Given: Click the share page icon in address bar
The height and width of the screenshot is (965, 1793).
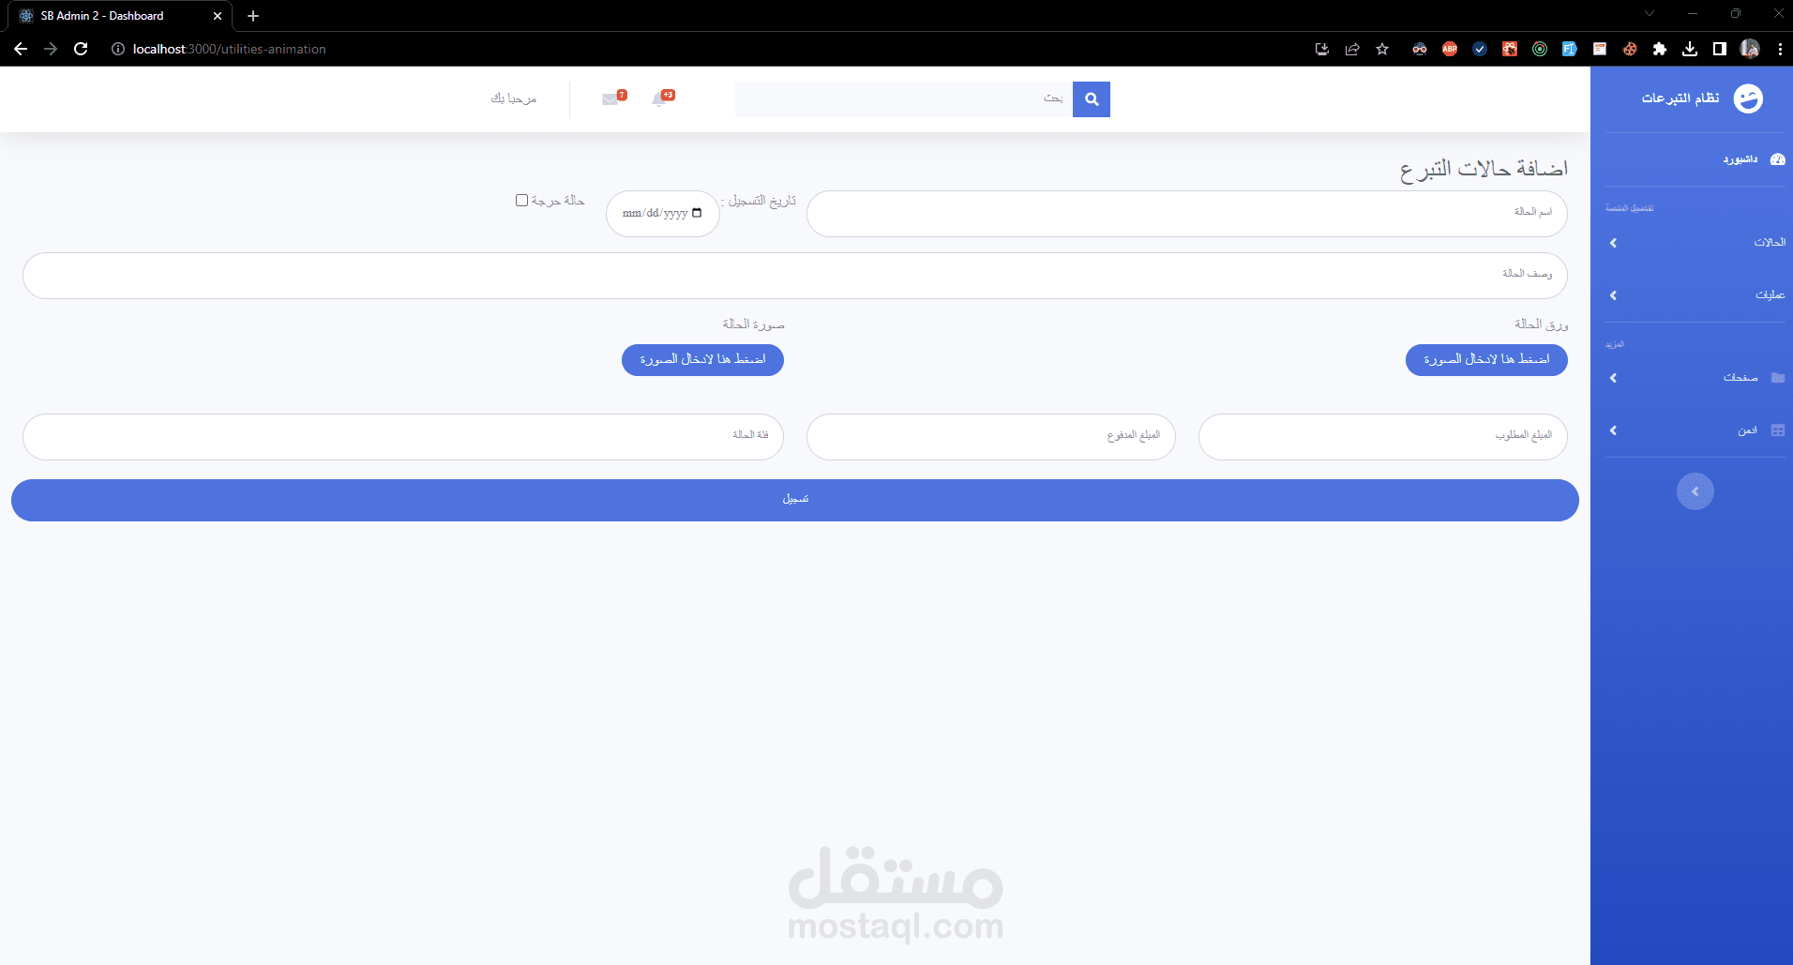Looking at the screenshot, I should [x=1352, y=49].
